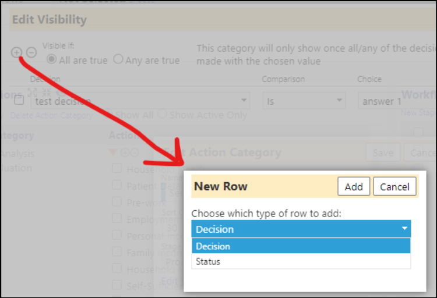This screenshot has height=298, width=437.
Task: Choose Status from the dropdown list
Action: (301, 261)
